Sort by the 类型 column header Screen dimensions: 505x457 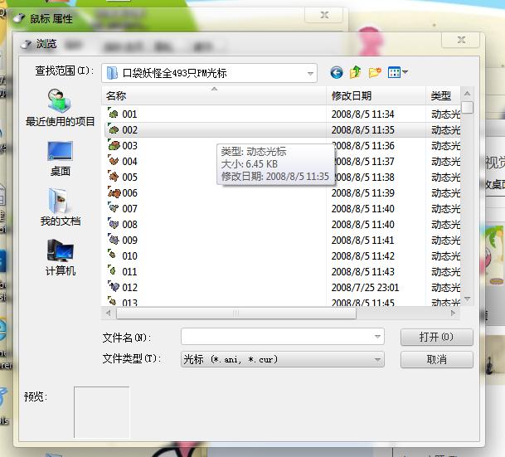[443, 95]
